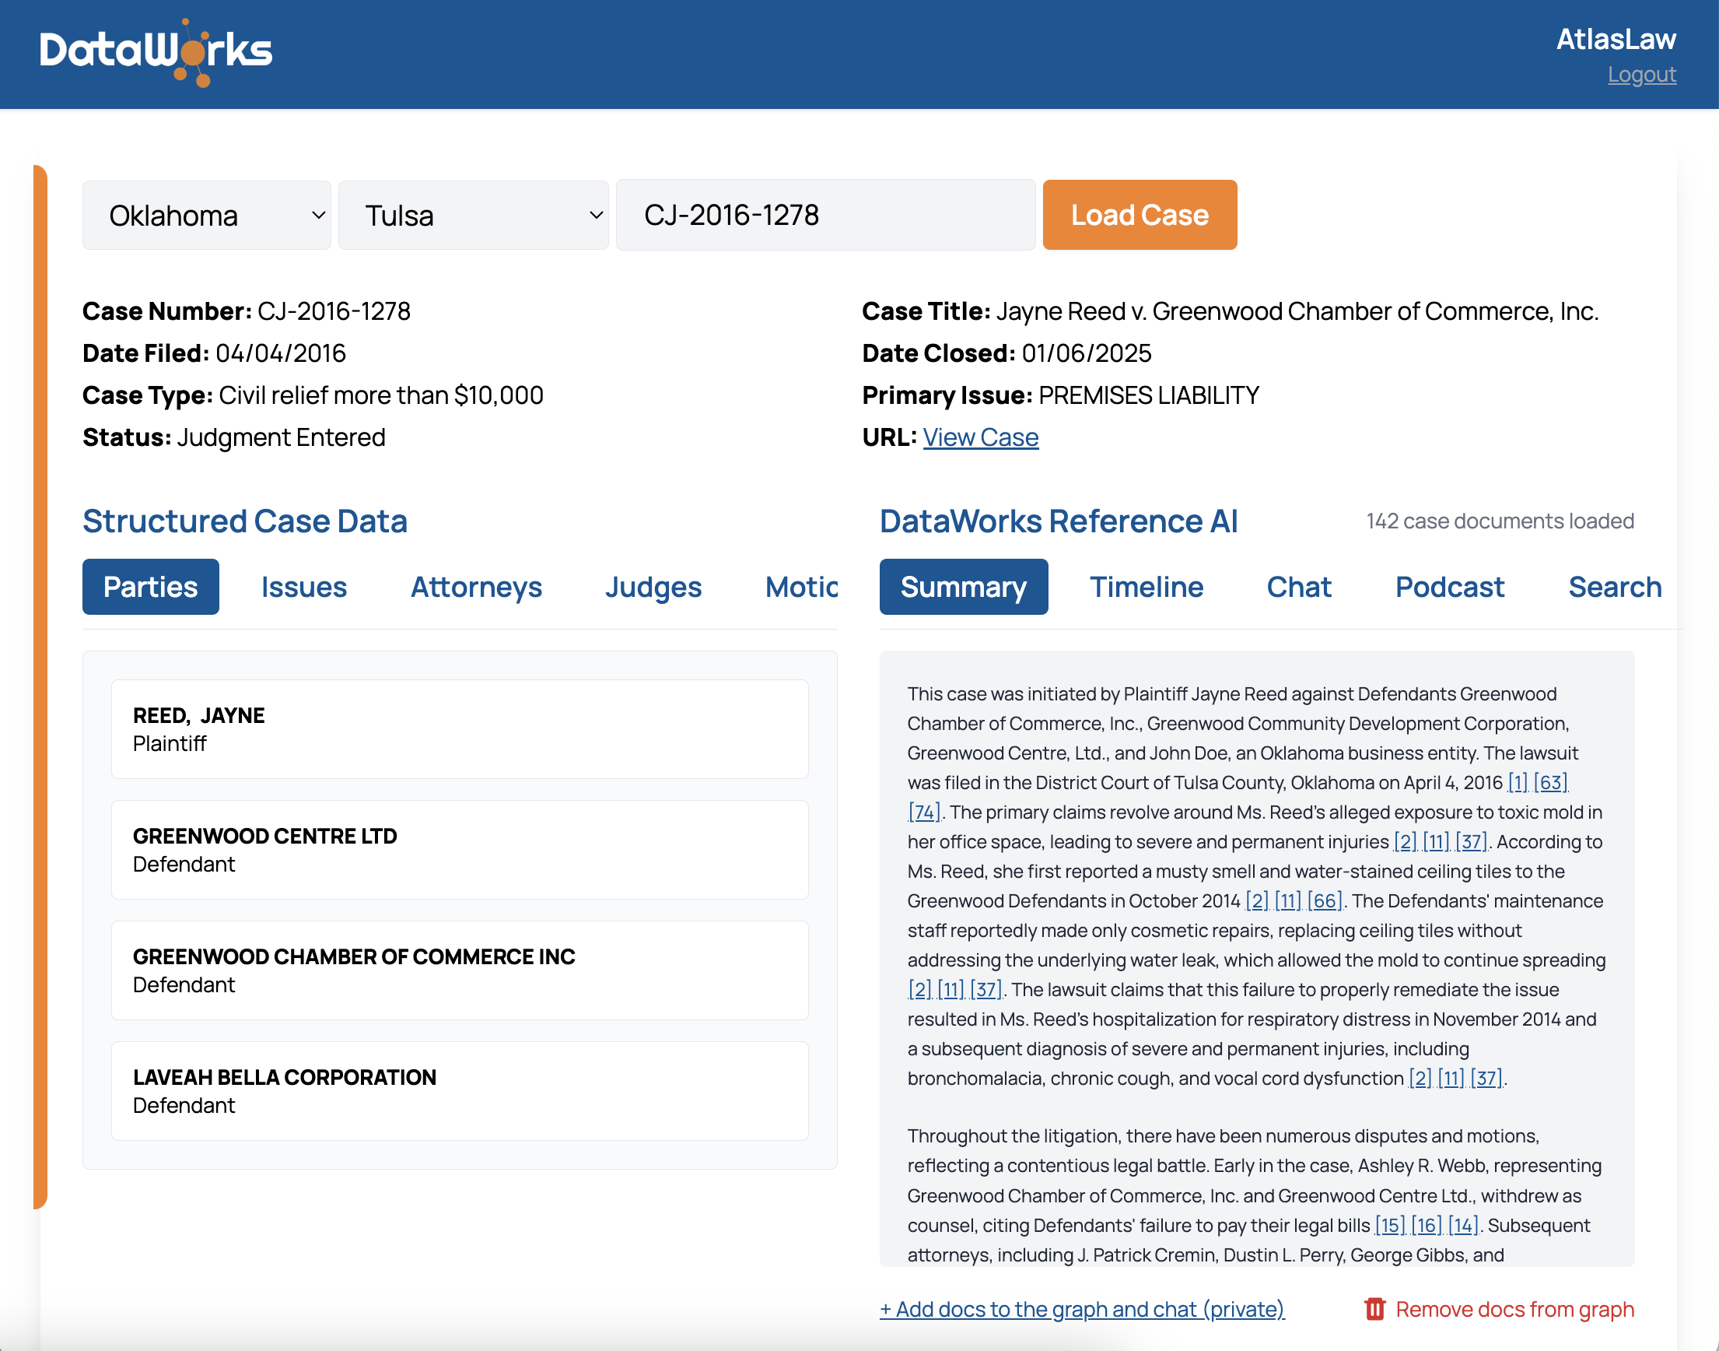Click the DataWorks logo

156,52
